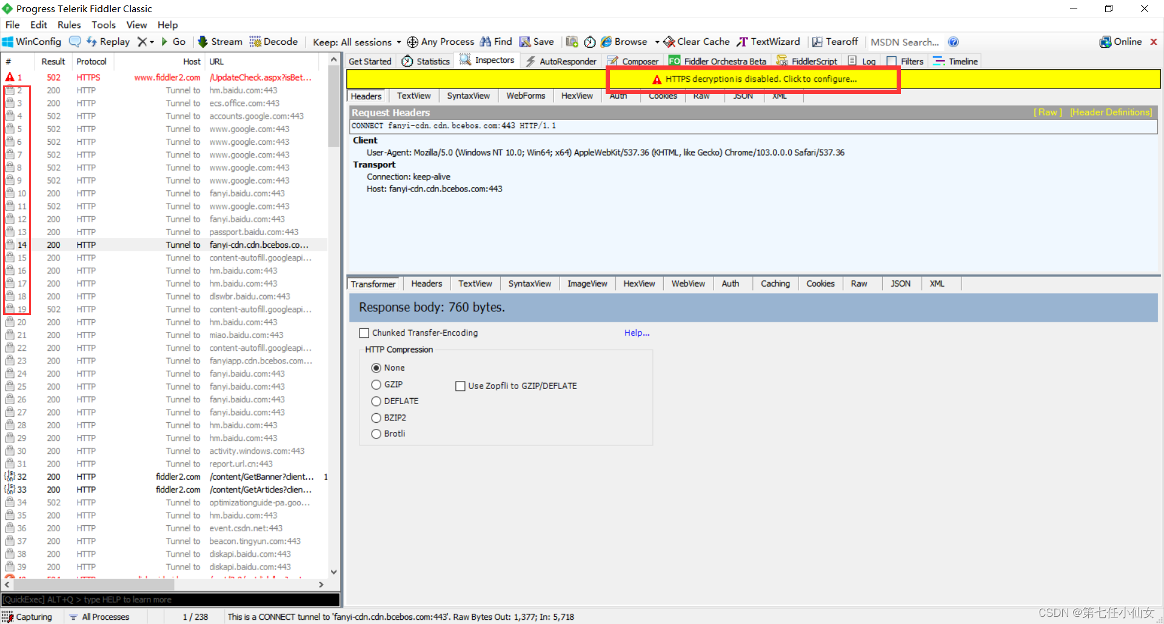Select session 1 www.fiddler2.com row
This screenshot has width=1164, height=624.
coord(165,78)
